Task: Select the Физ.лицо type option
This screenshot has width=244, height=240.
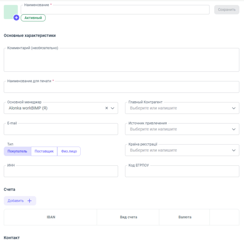Action: 69,151
